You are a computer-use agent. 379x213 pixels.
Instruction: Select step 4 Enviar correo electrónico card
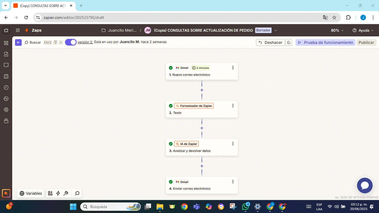click(202, 185)
